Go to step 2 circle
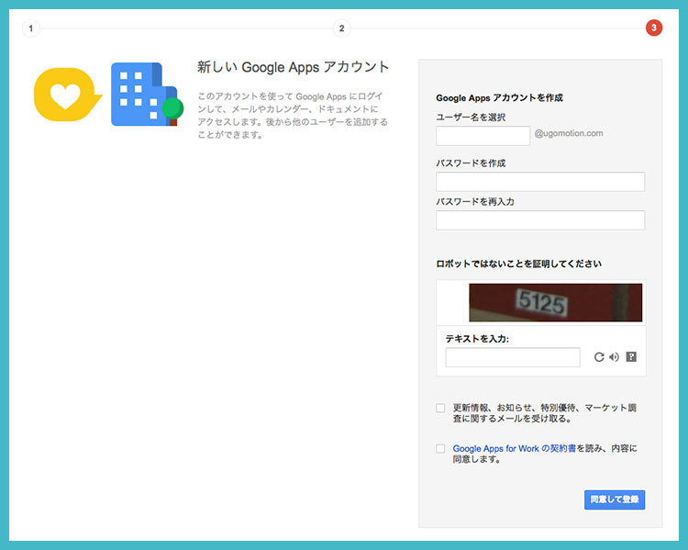Image resolution: width=688 pixels, height=550 pixels. [x=342, y=28]
